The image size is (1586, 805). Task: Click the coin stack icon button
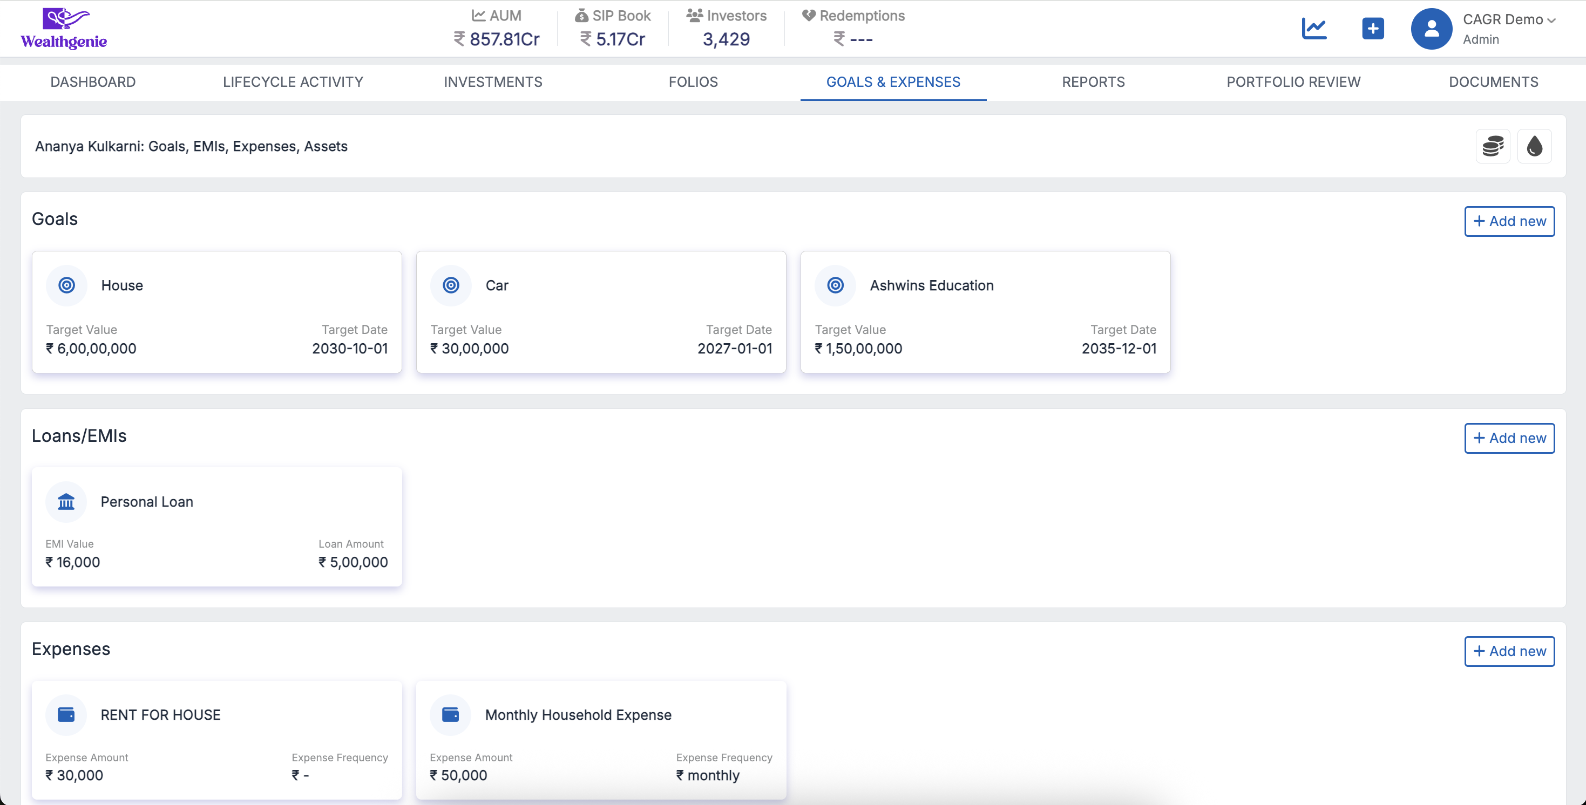tap(1493, 146)
